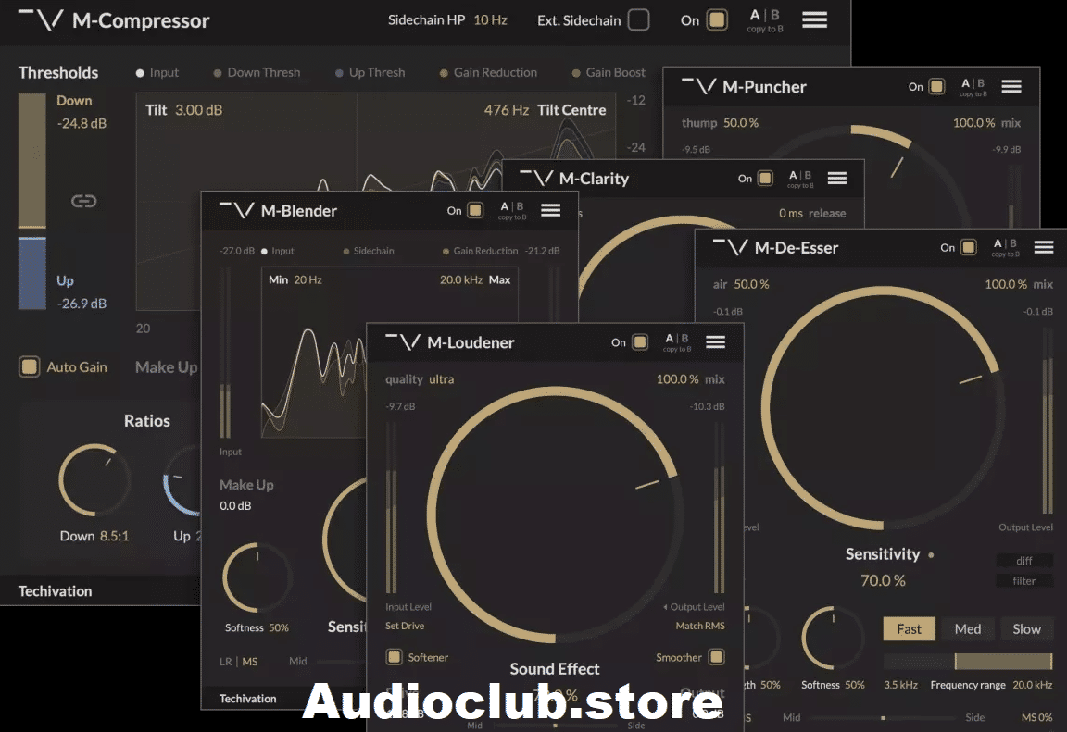The image size is (1067, 732).
Task: Click the 476 Hz Tilt Centre value
Action: pos(507,109)
